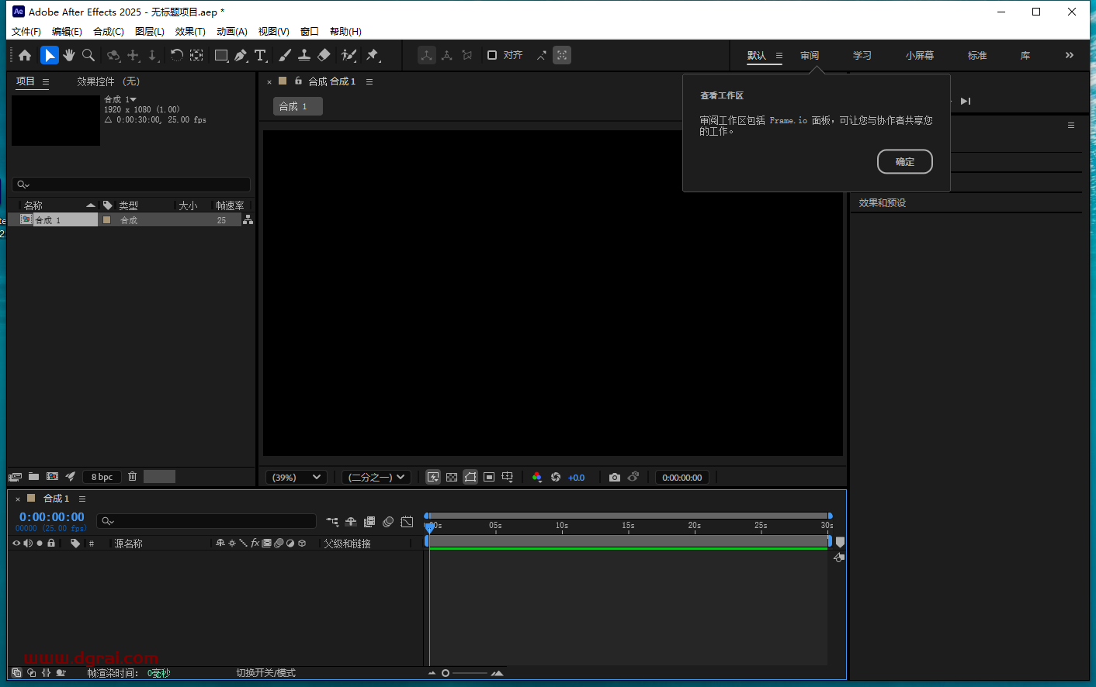Click the exposure value +0.0
This screenshot has height=687, width=1096.
pos(576,478)
